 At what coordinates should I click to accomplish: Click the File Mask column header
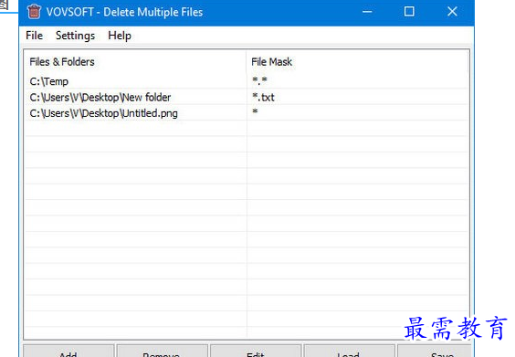[x=357, y=62]
